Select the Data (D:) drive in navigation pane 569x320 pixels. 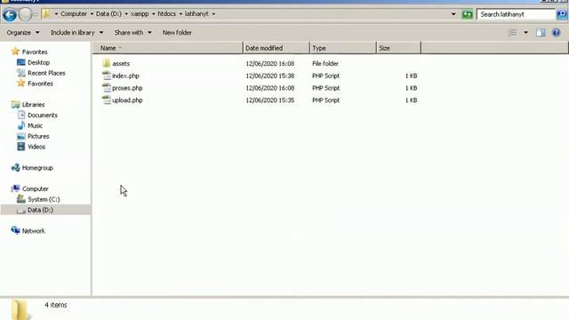click(40, 210)
